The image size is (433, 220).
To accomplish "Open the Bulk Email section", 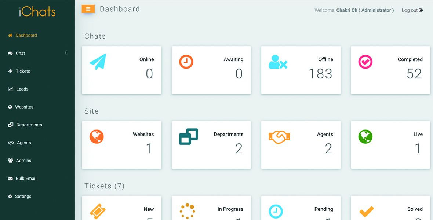I will tap(26, 179).
